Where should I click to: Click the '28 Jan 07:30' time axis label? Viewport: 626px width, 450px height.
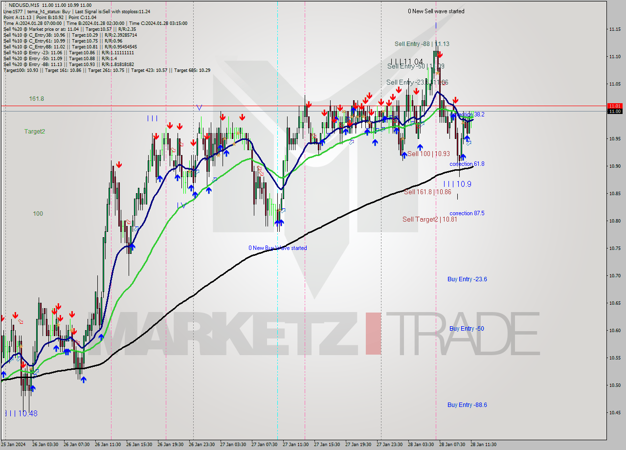452,445
